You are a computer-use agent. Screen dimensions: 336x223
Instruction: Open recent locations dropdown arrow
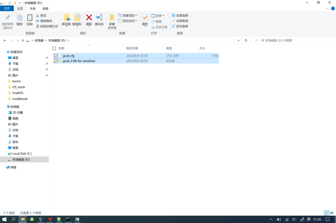coord(18,40)
